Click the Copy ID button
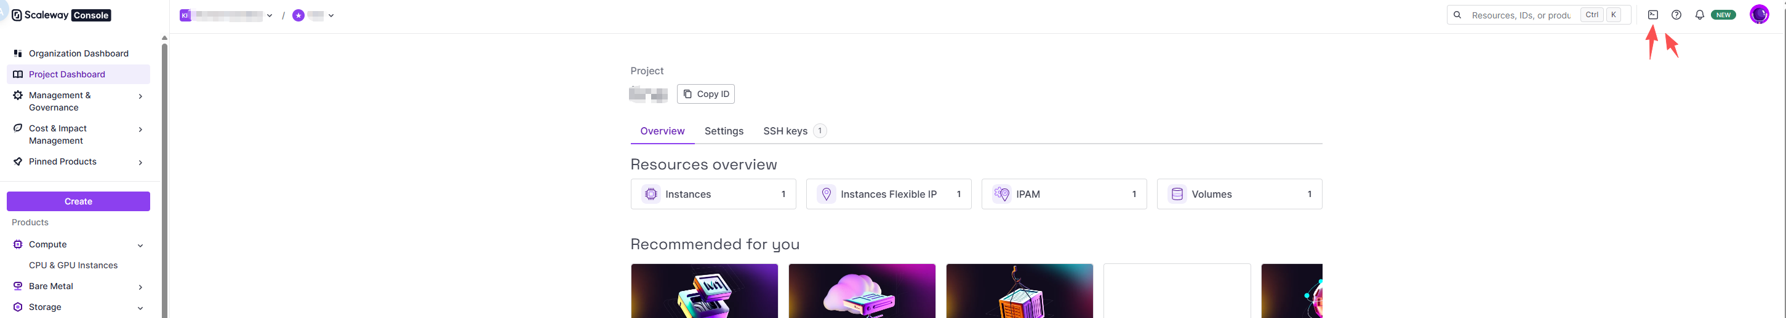 click(x=706, y=94)
